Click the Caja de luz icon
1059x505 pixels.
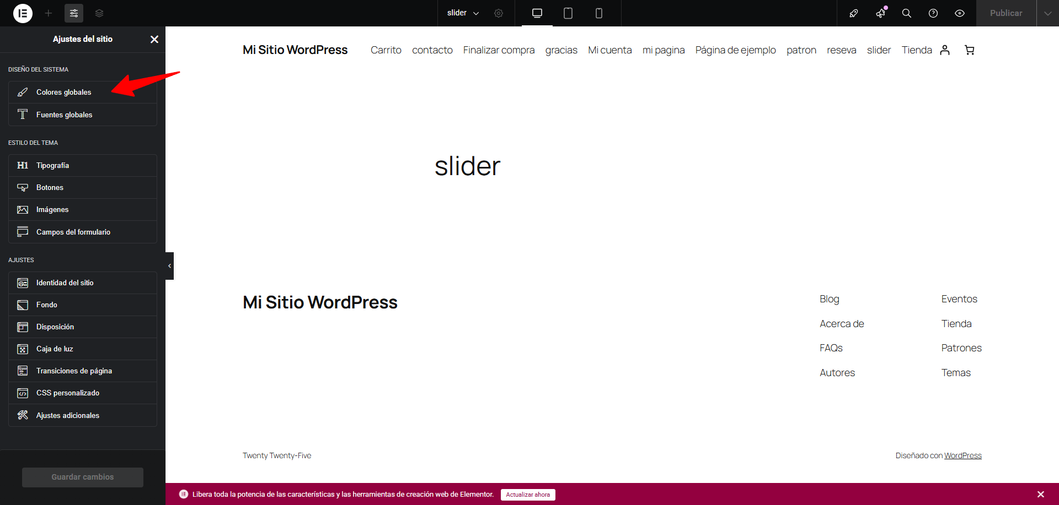(23, 349)
